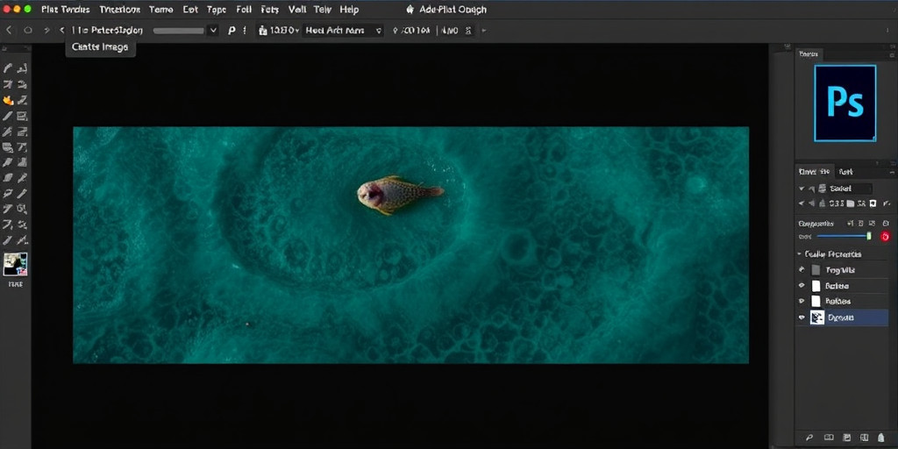
Task: Click the 'Center Image' tooltip button
Action: (99, 47)
